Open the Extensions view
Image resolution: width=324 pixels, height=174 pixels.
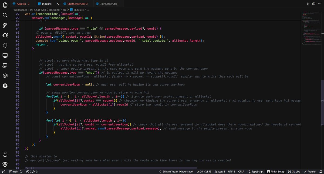[5, 45]
